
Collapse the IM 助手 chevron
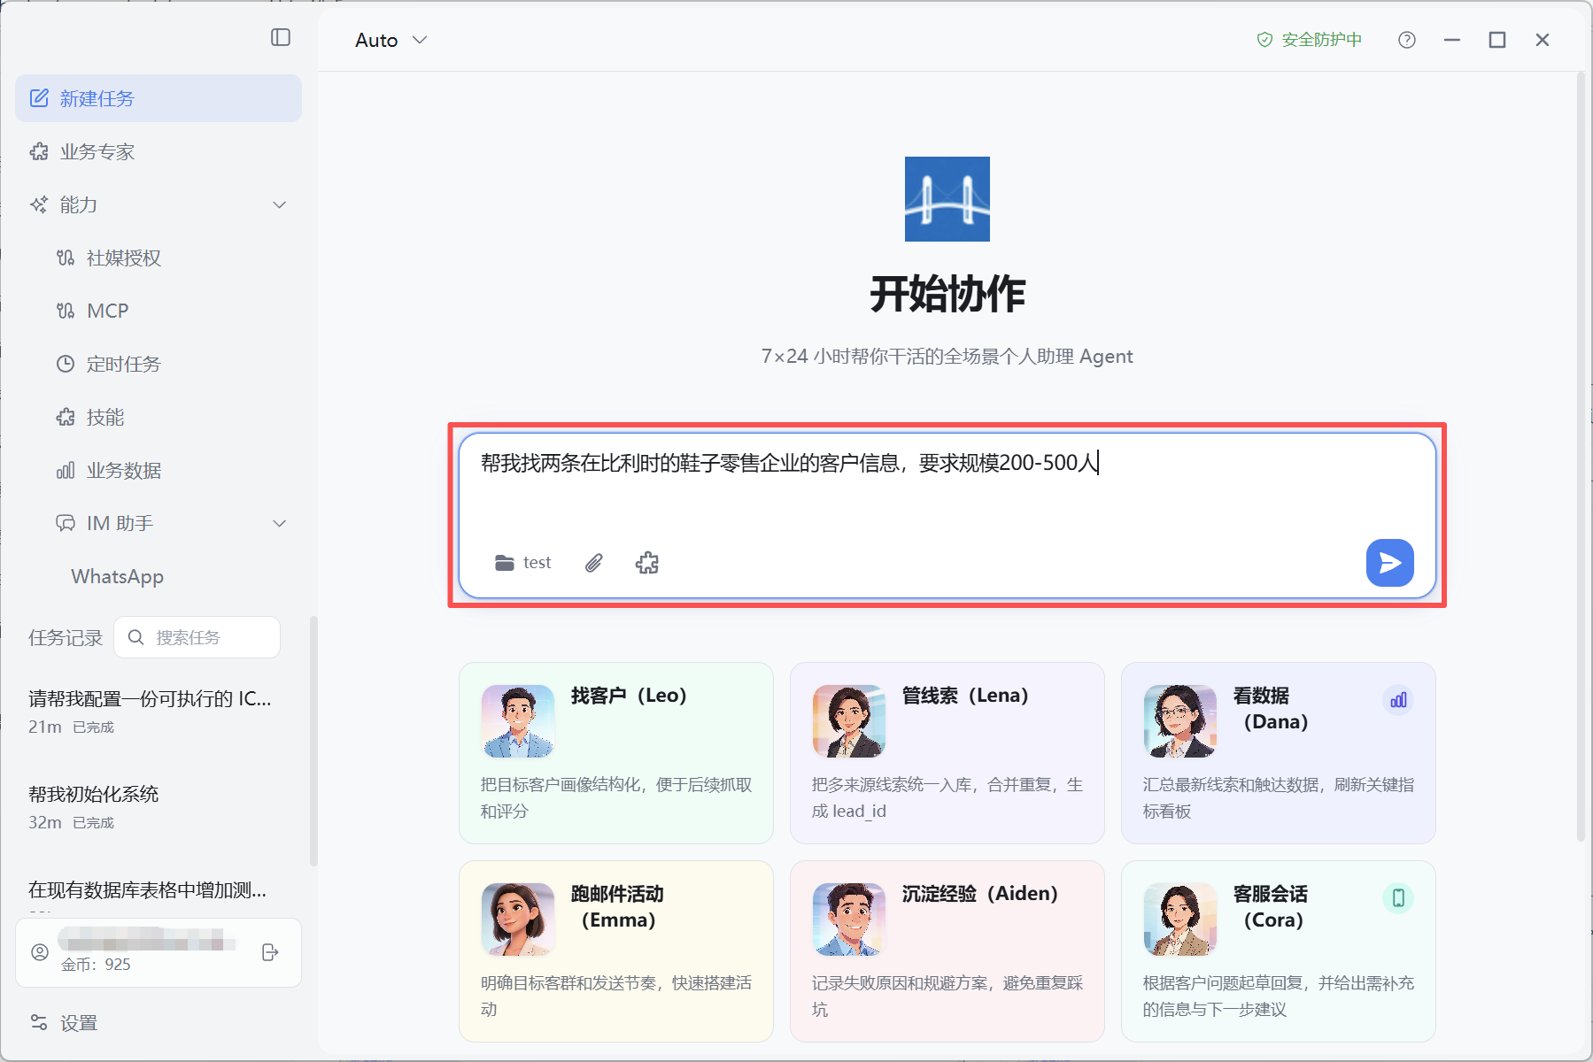click(280, 523)
